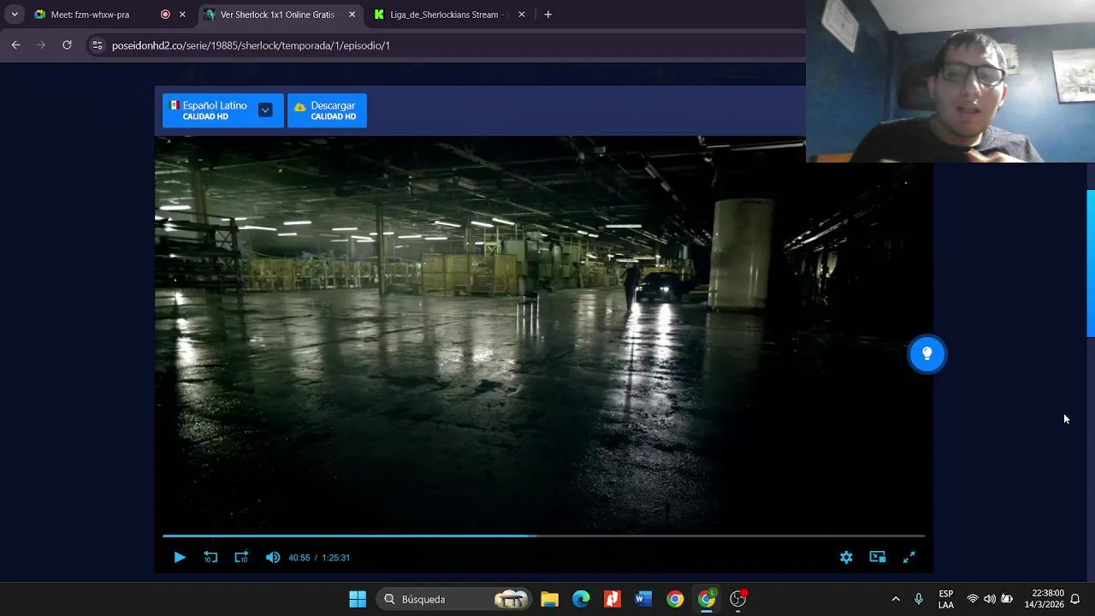
Task: View site information icon in address bar
Action: click(x=97, y=45)
